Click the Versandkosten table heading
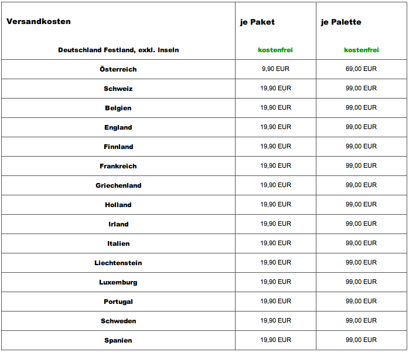Viewport: 409px width, 352px height. tap(39, 22)
